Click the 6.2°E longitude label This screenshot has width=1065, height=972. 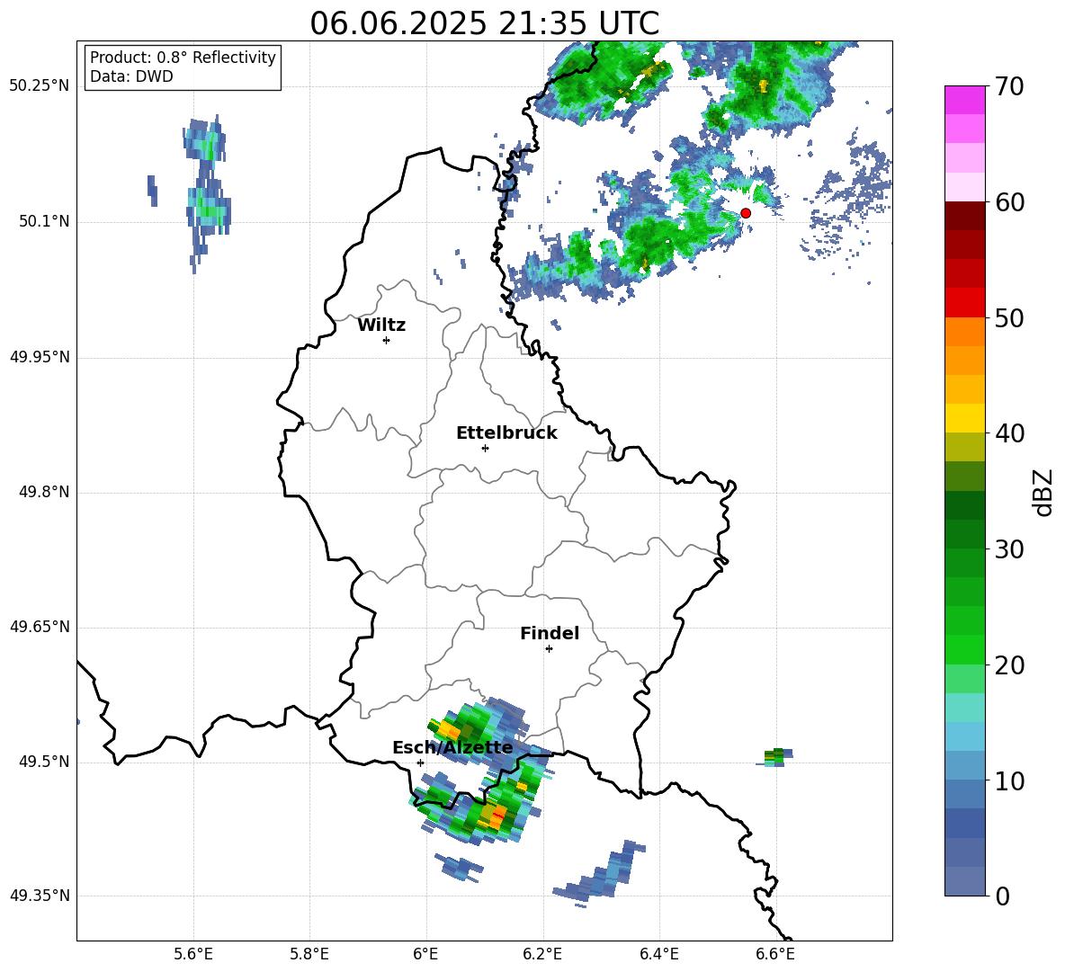[542, 954]
